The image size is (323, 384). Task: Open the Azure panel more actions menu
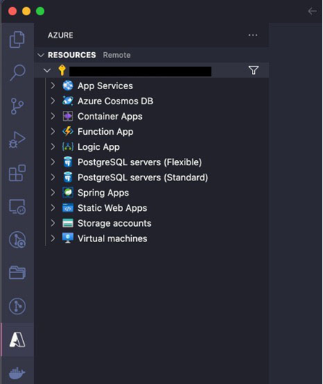[x=253, y=36]
